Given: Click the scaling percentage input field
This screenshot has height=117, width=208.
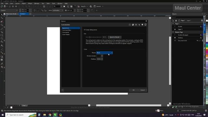Looking at the screenshot, I should (x=104, y=37).
